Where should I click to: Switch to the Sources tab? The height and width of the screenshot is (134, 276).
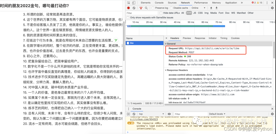click(x=172, y=3)
